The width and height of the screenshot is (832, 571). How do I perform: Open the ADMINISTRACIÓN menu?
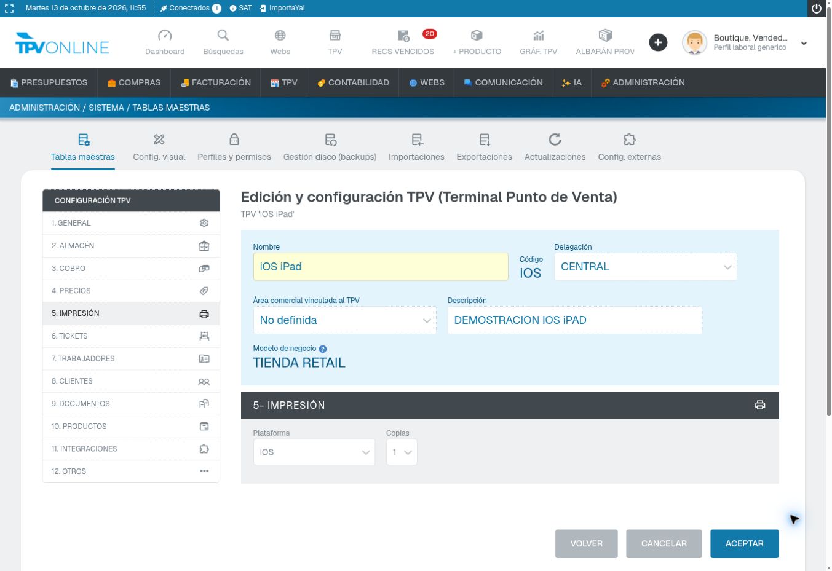pos(643,82)
